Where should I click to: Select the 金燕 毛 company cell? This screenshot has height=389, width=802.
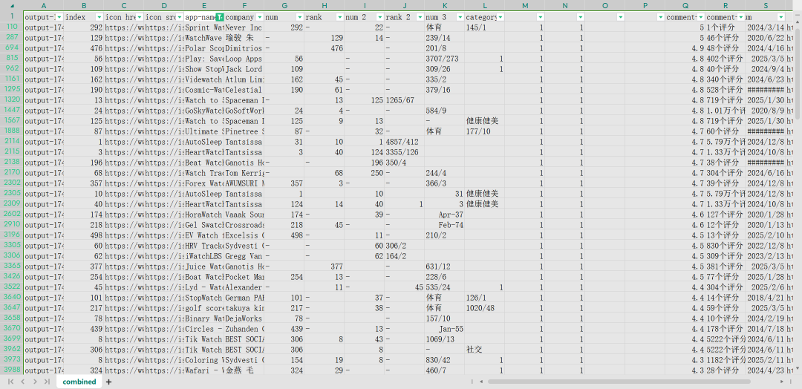[x=244, y=370]
